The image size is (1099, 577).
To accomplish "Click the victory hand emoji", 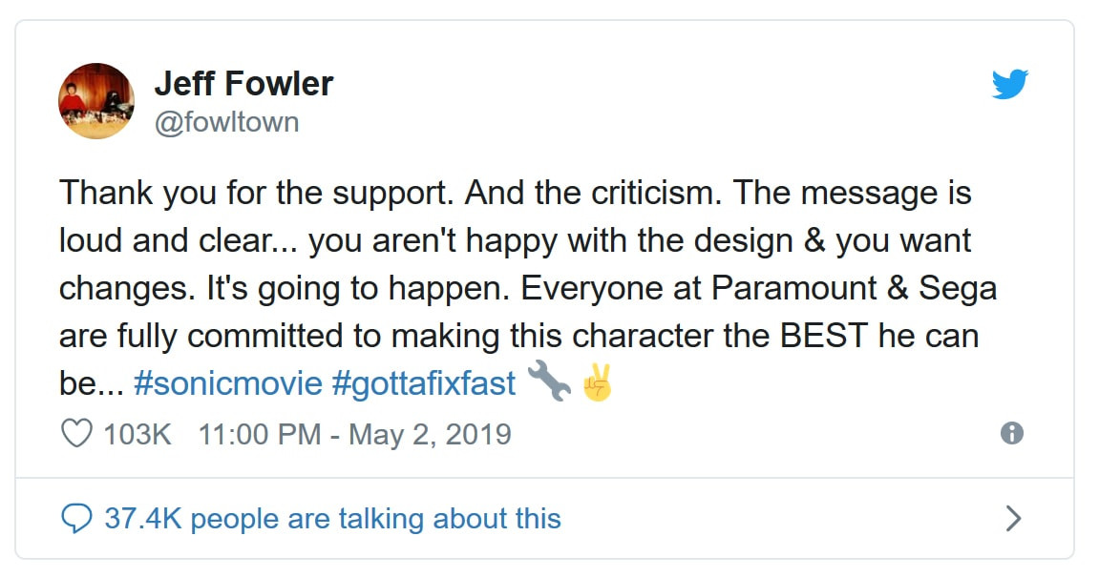I will click(597, 381).
